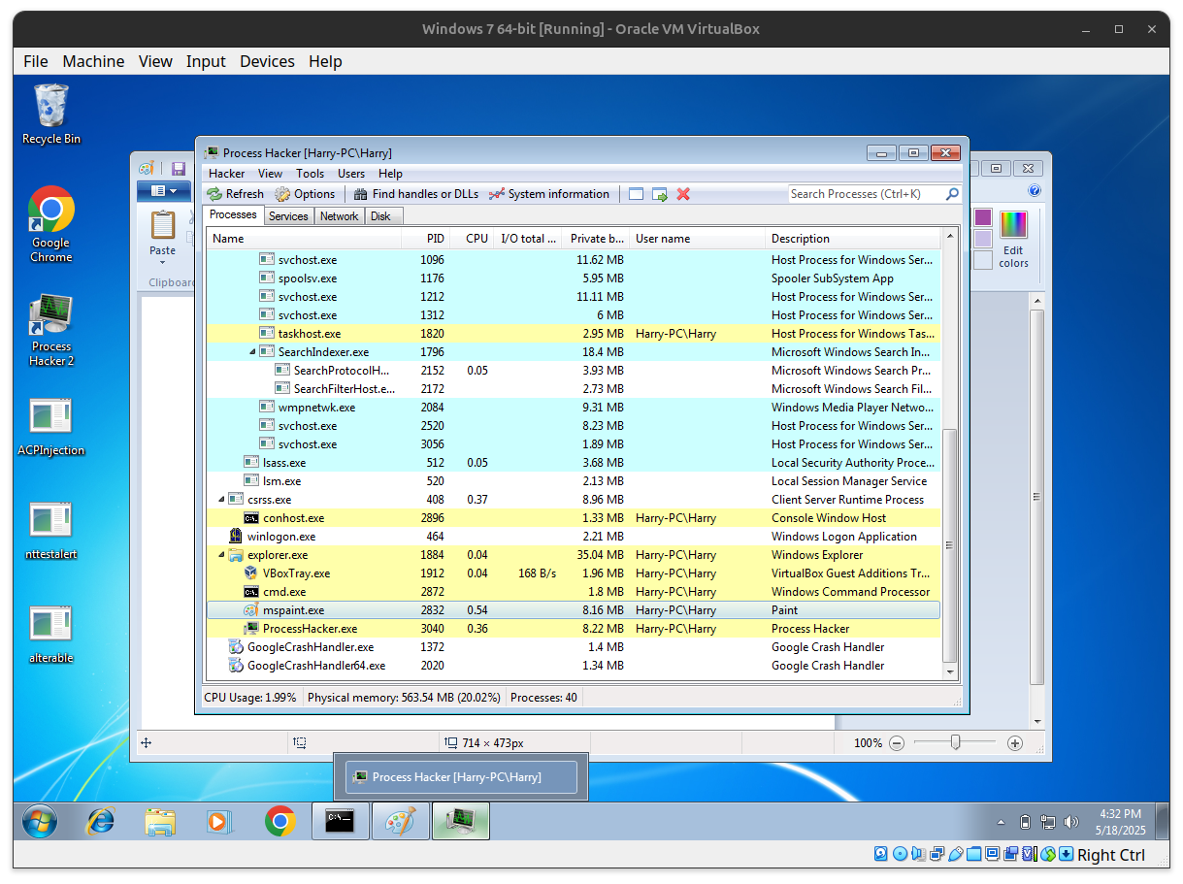Click the VirtualBox display status icon
This screenshot has width=1183, height=884.
(992, 854)
